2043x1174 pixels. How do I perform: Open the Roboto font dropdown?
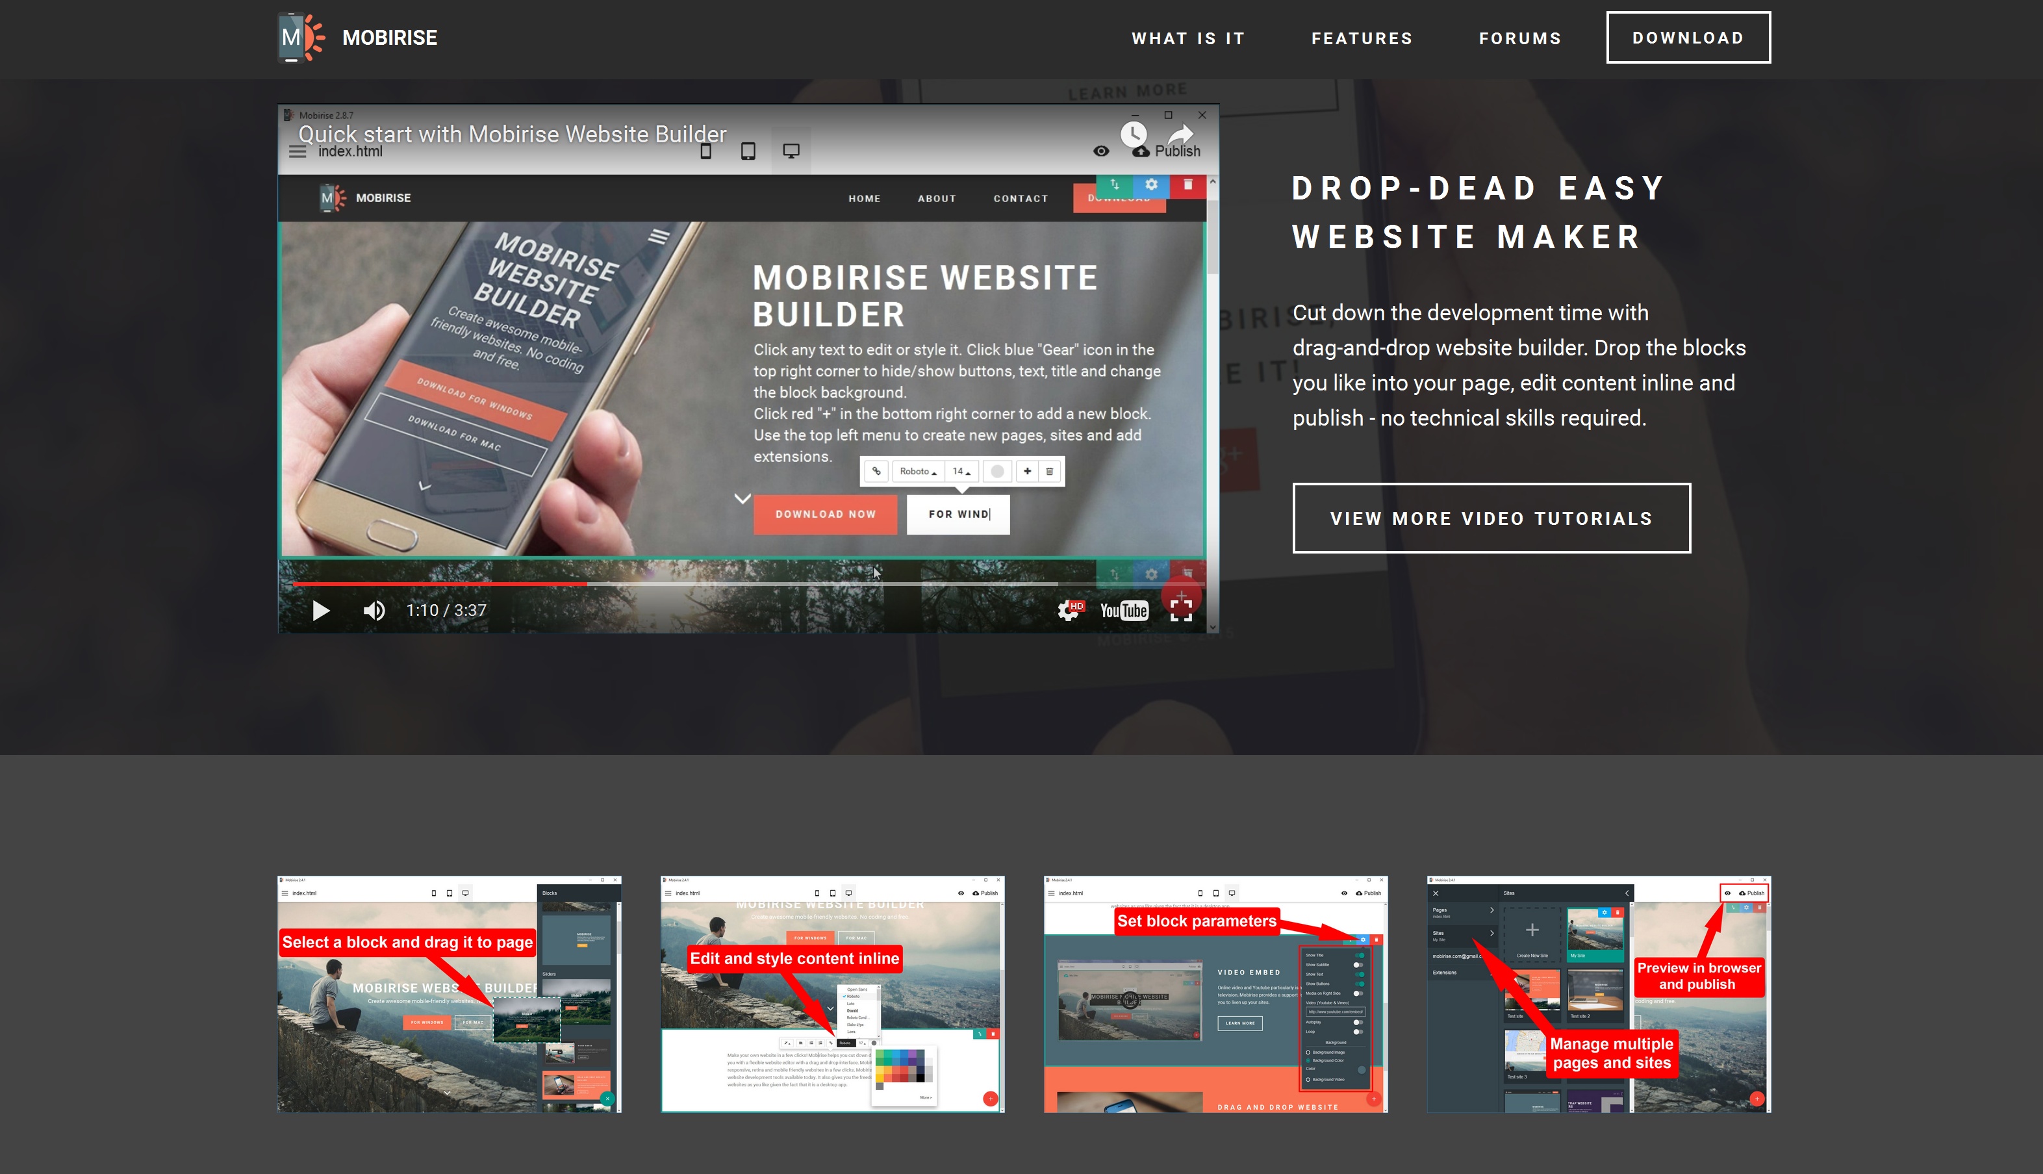point(920,470)
